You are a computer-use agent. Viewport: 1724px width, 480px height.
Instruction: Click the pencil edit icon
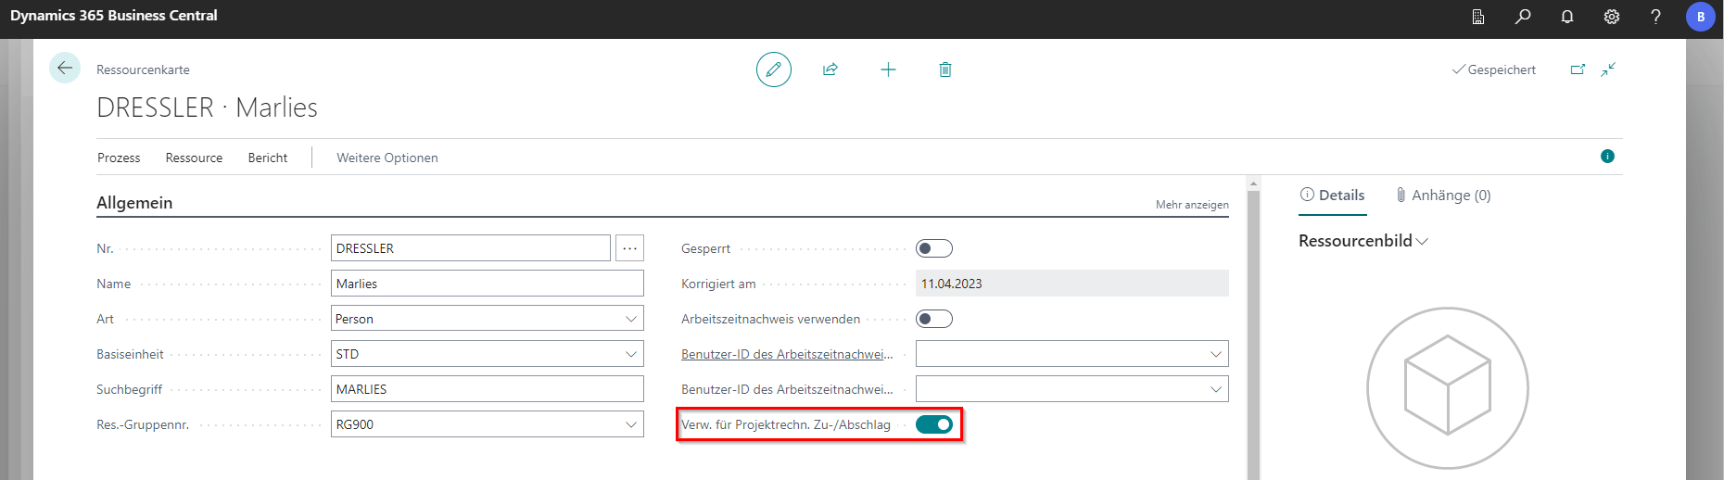pyautogui.click(x=773, y=69)
